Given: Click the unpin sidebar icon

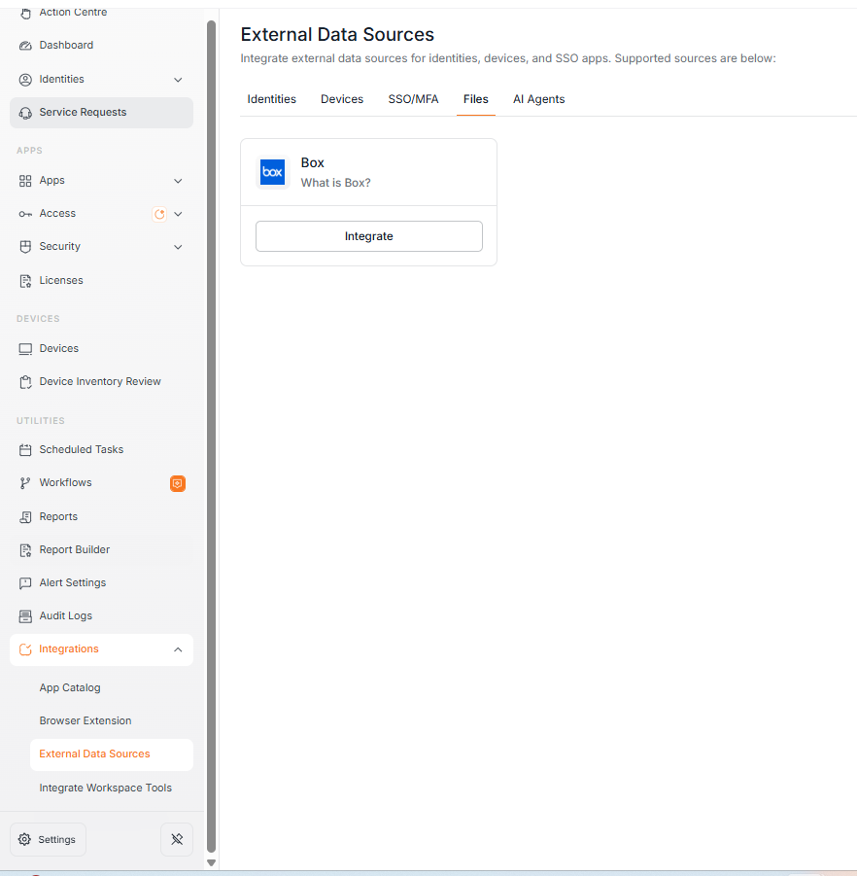Looking at the screenshot, I should click(x=177, y=839).
